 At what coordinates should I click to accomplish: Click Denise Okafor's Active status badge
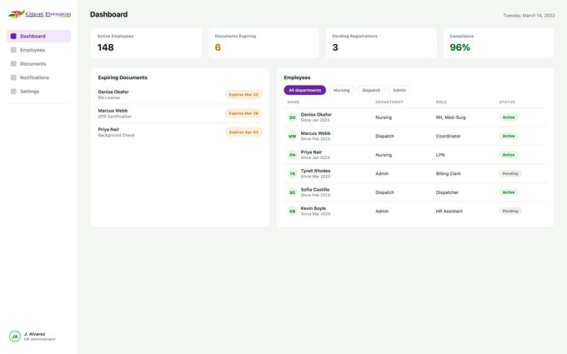[x=509, y=117]
